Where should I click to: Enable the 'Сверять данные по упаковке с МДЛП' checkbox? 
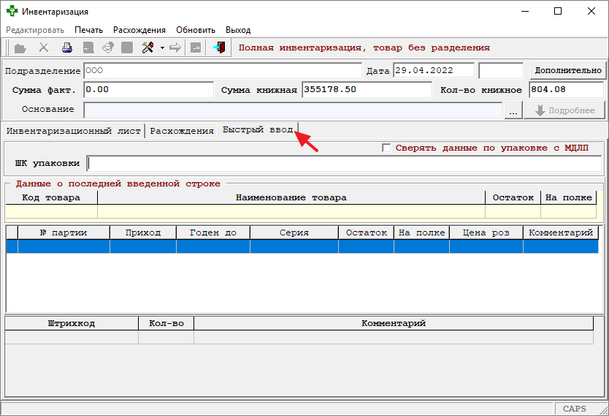387,148
